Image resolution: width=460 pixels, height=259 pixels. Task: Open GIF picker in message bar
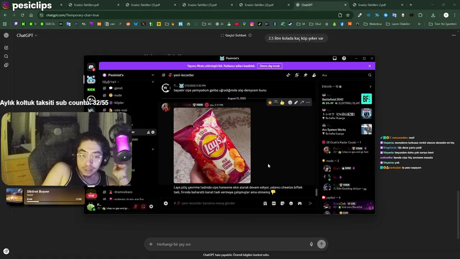pos(274,203)
